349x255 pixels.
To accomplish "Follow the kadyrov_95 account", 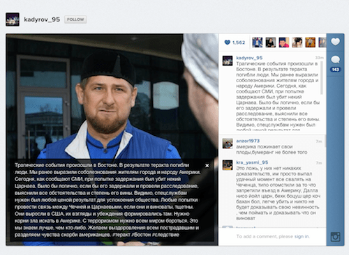I will point(75,20).
